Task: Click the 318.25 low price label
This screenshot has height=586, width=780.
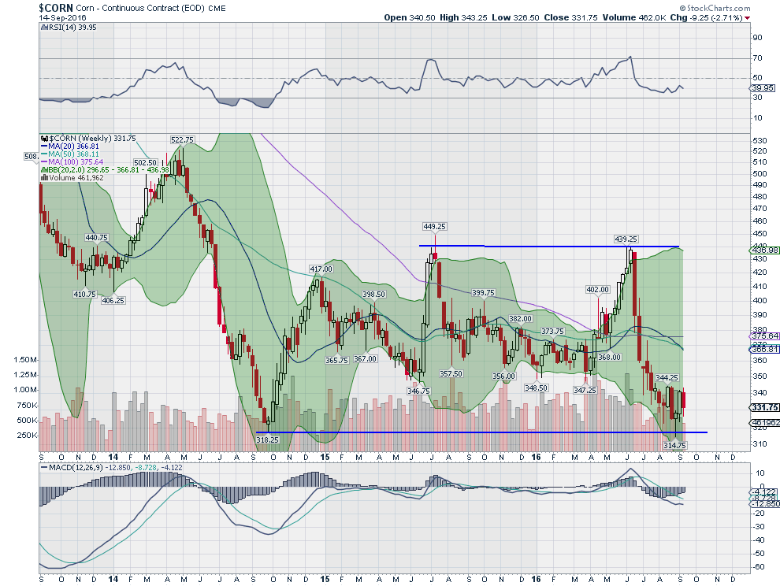Action: click(x=267, y=439)
